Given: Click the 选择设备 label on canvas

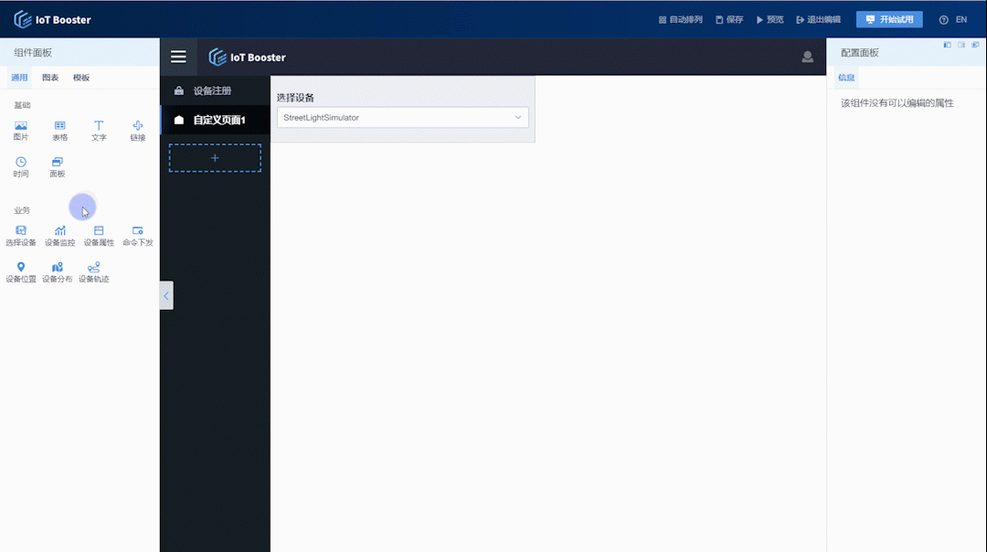Looking at the screenshot, I should (295, 98).
